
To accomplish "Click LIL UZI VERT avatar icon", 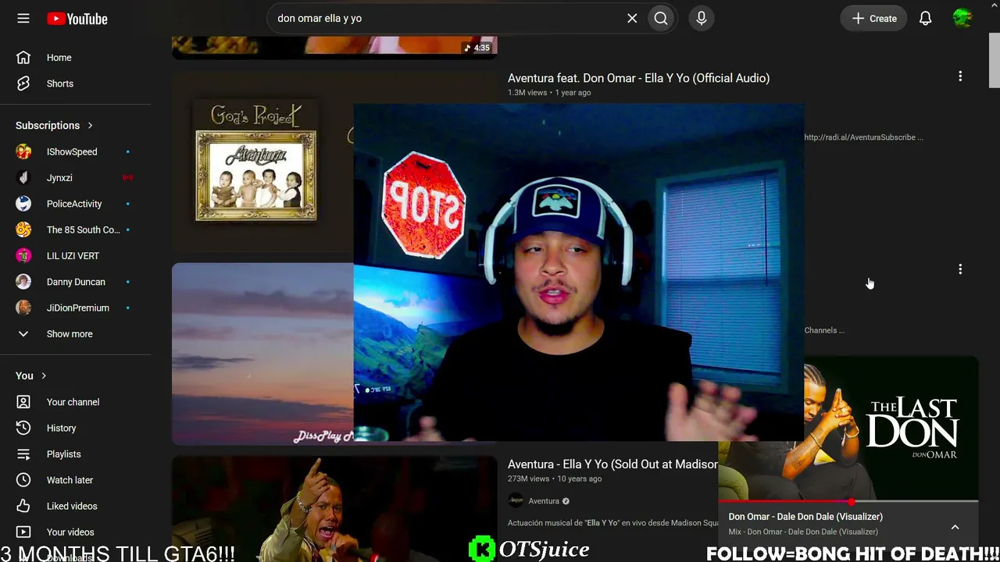I will pyautogui.click(x=23, y=256).
